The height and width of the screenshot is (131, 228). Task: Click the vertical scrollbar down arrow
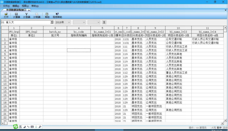pyautogui.click(x=225, y=120)
